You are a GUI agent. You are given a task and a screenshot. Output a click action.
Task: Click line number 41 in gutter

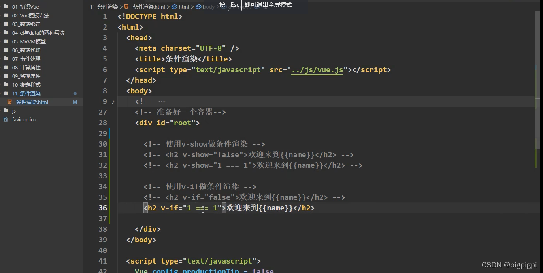pos(103,261)
